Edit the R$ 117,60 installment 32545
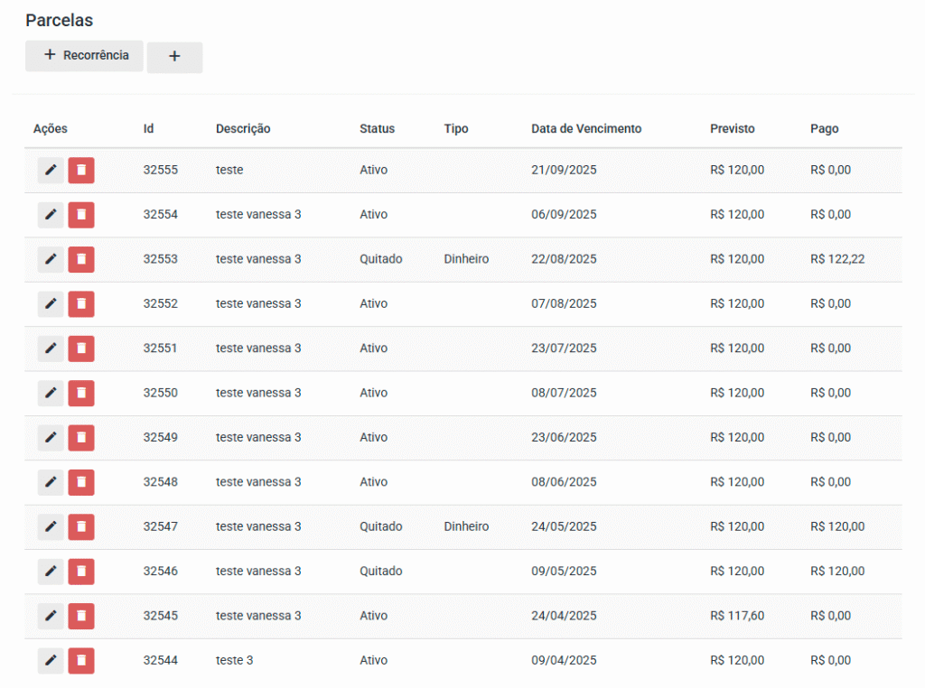 (x=51, y=616)
